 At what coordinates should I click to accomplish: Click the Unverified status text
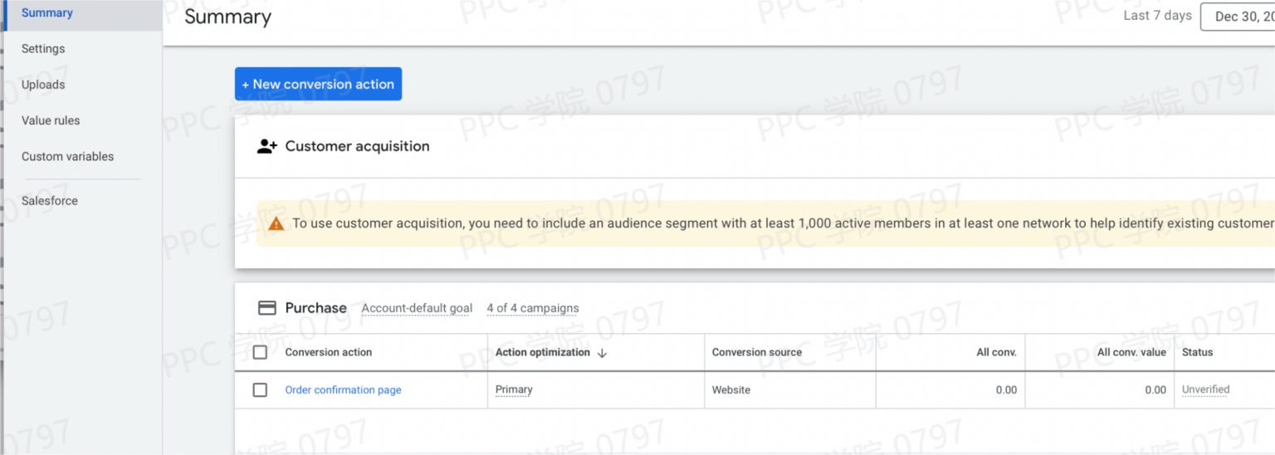point(1205,390)
